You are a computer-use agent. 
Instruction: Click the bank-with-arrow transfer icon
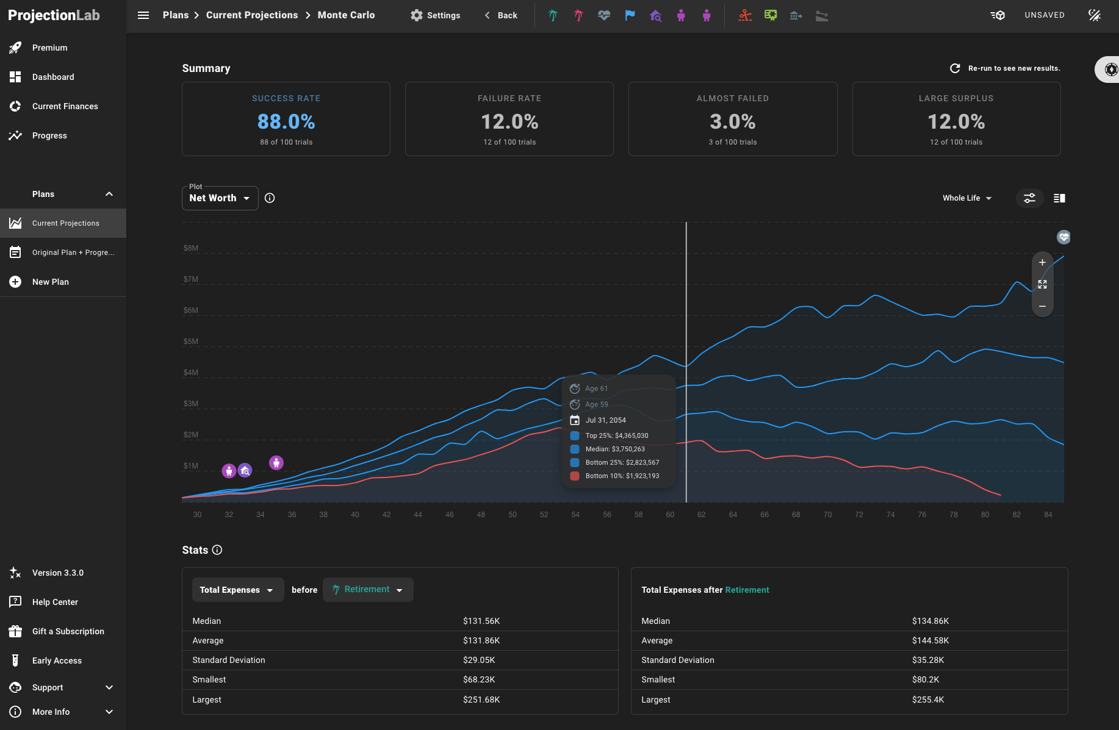click(796, 15)
